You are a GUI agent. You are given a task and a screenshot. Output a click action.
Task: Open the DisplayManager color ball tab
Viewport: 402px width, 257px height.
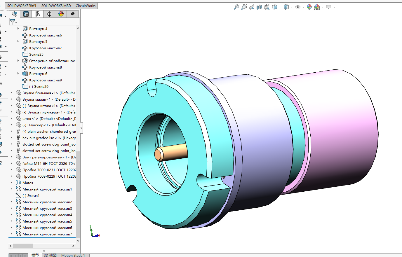(x=61, y=14)
